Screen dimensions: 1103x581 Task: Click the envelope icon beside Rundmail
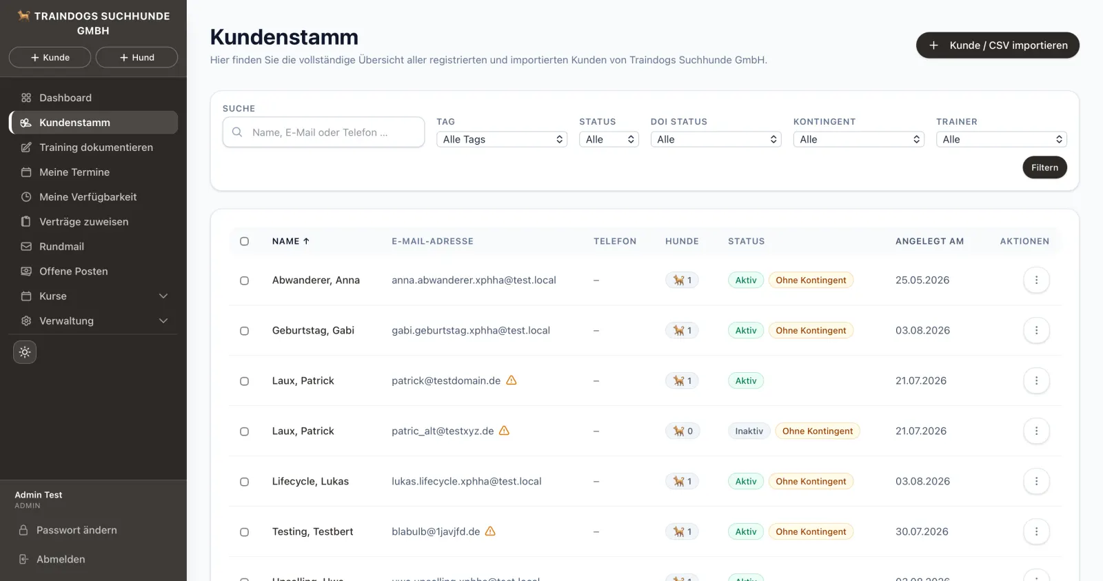26,247
